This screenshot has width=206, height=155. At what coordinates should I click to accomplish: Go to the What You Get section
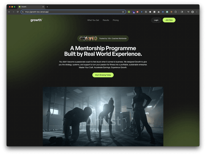[93, 20]
